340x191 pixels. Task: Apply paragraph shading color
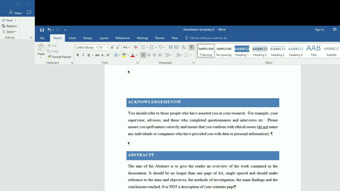(178, 55)
